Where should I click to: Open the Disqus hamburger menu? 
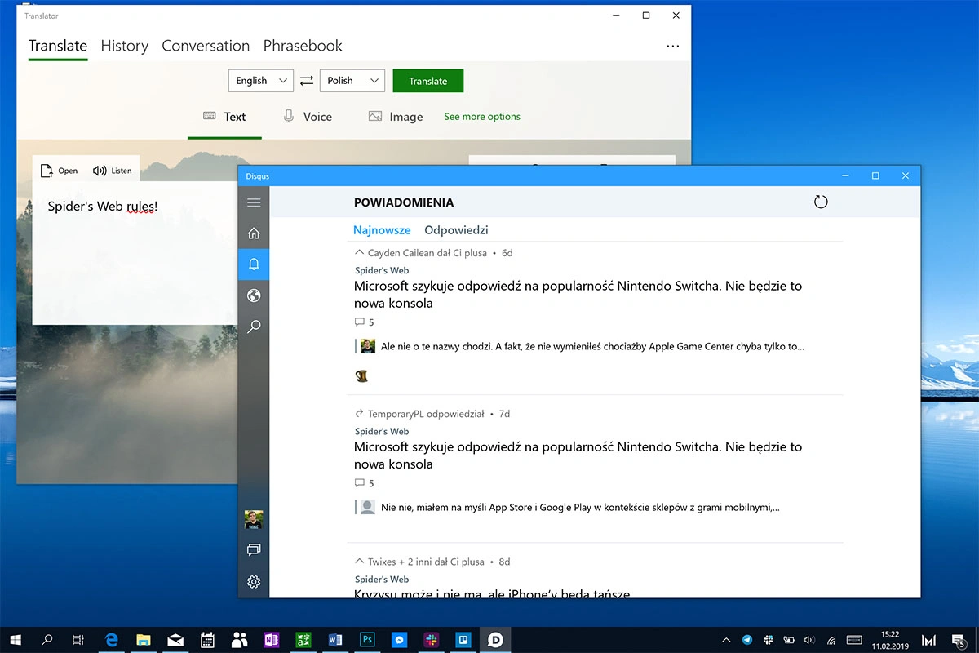[254, 202]
